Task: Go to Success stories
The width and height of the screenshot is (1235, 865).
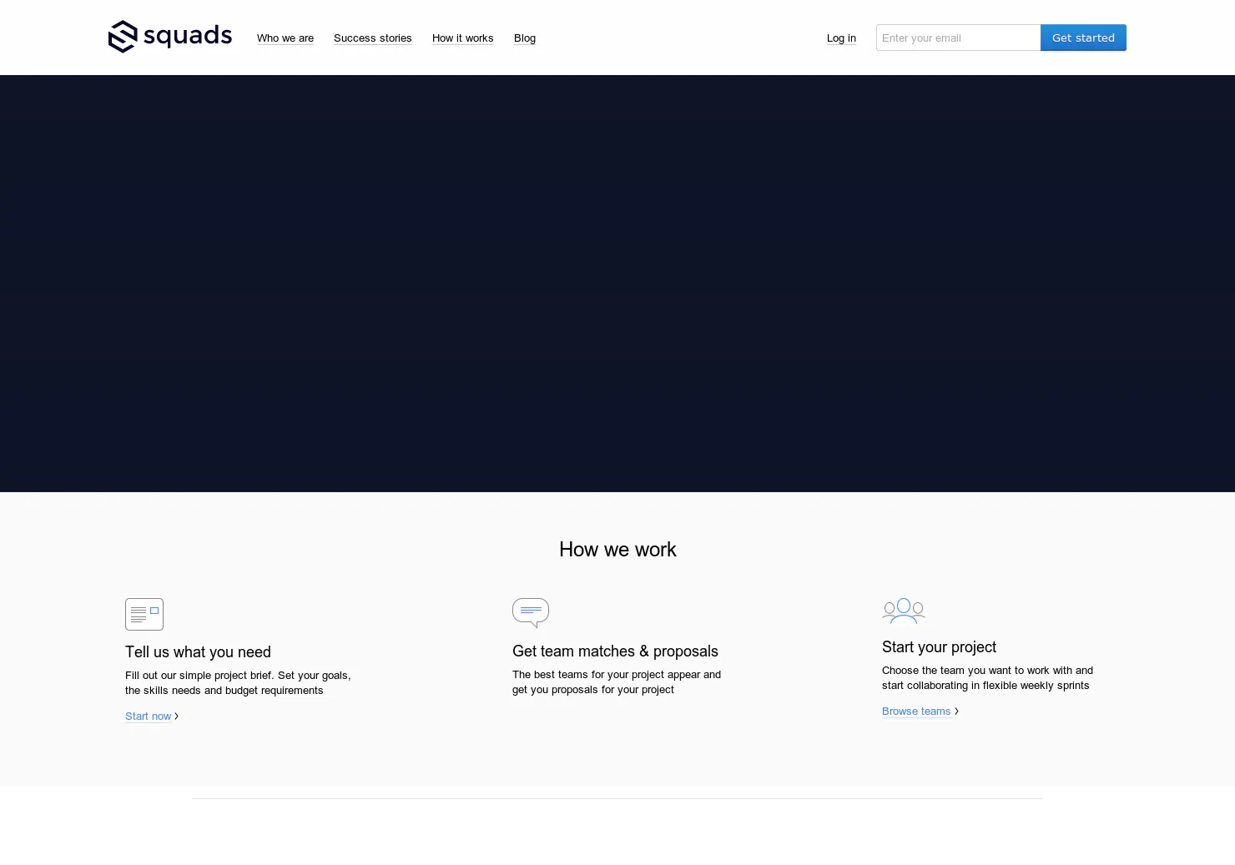Action: click(373, 38)
